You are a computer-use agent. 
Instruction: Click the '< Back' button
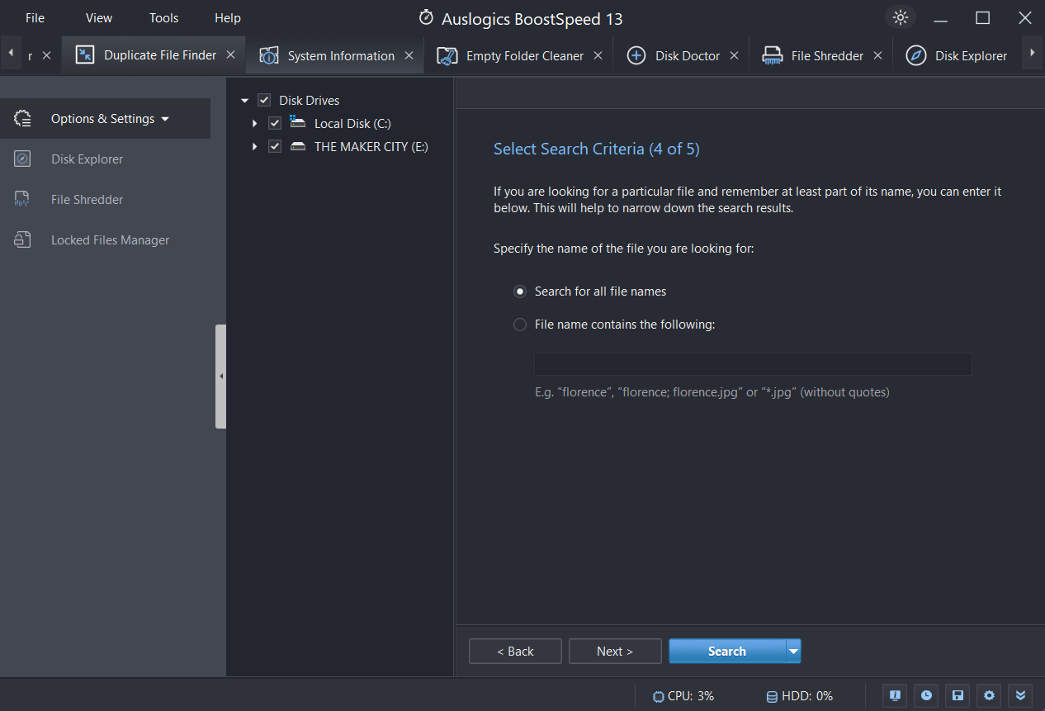point(515,652)
